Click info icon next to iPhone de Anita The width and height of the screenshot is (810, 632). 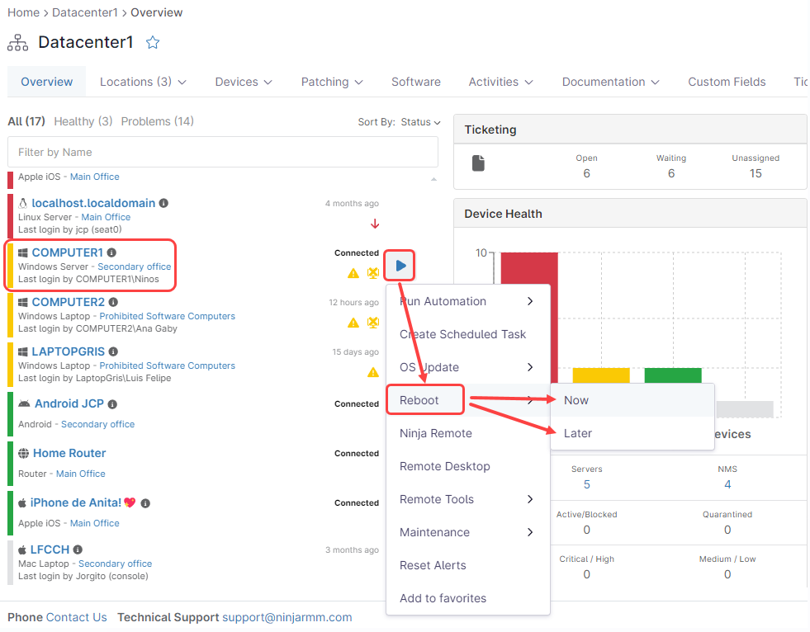[145, 503]
